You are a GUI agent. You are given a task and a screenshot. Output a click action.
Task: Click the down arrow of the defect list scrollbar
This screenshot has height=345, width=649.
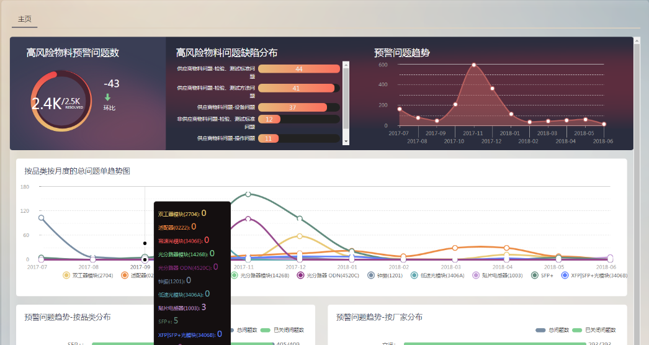[346, 141]
